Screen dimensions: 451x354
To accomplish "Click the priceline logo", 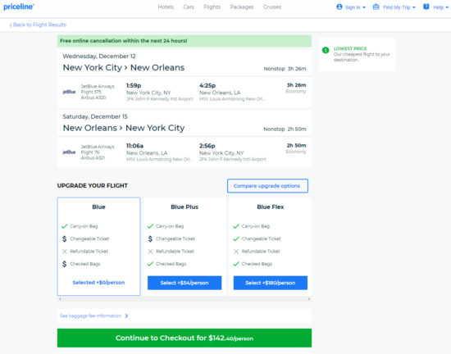I will (18, 7).
